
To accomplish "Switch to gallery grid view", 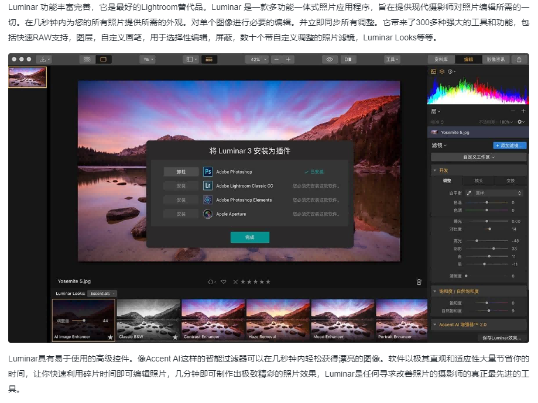I will click(x=87, y=59).
